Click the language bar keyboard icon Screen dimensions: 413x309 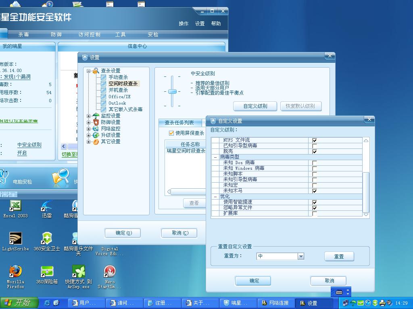pos(339,292)
